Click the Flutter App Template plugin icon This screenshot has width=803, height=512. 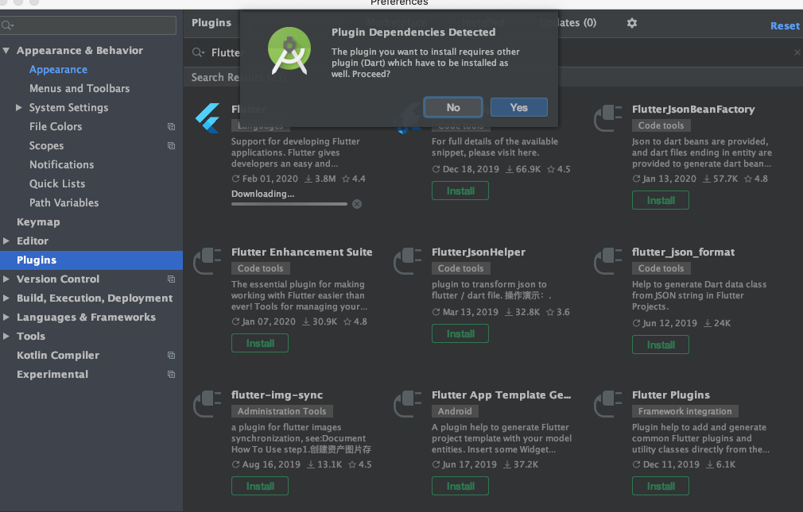(x=407, y=403)
